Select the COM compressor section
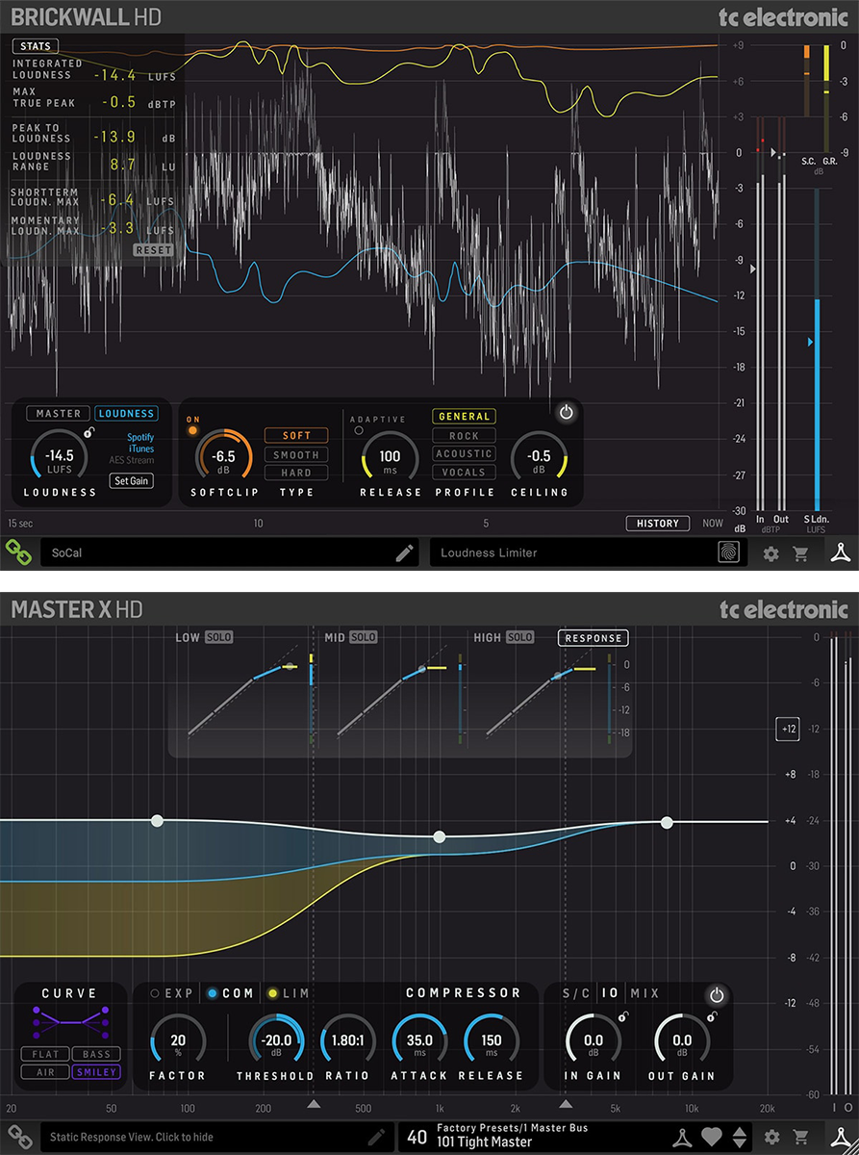859x1155 pixels. [230, 993]
